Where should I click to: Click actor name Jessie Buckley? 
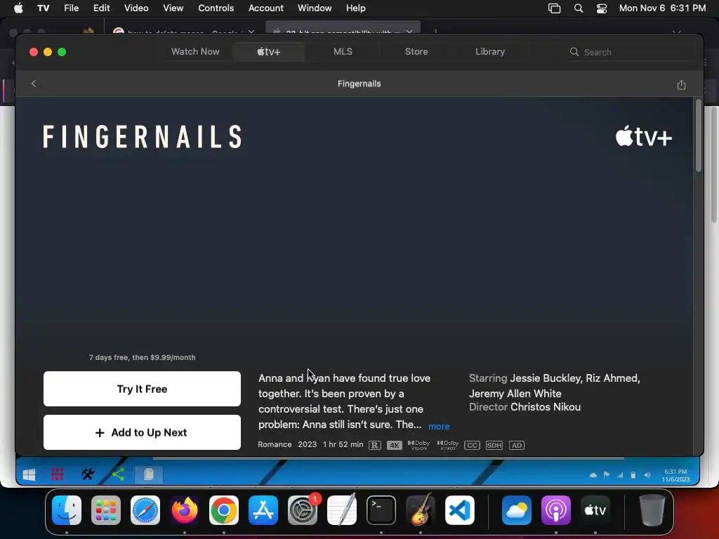[x=545, y=378]
